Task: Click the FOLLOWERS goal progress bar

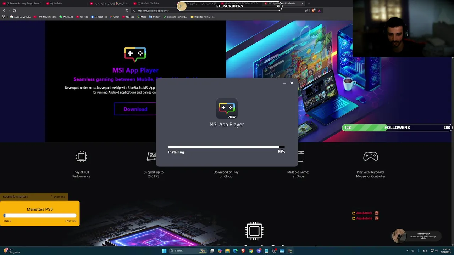Action: coord(397,127)
